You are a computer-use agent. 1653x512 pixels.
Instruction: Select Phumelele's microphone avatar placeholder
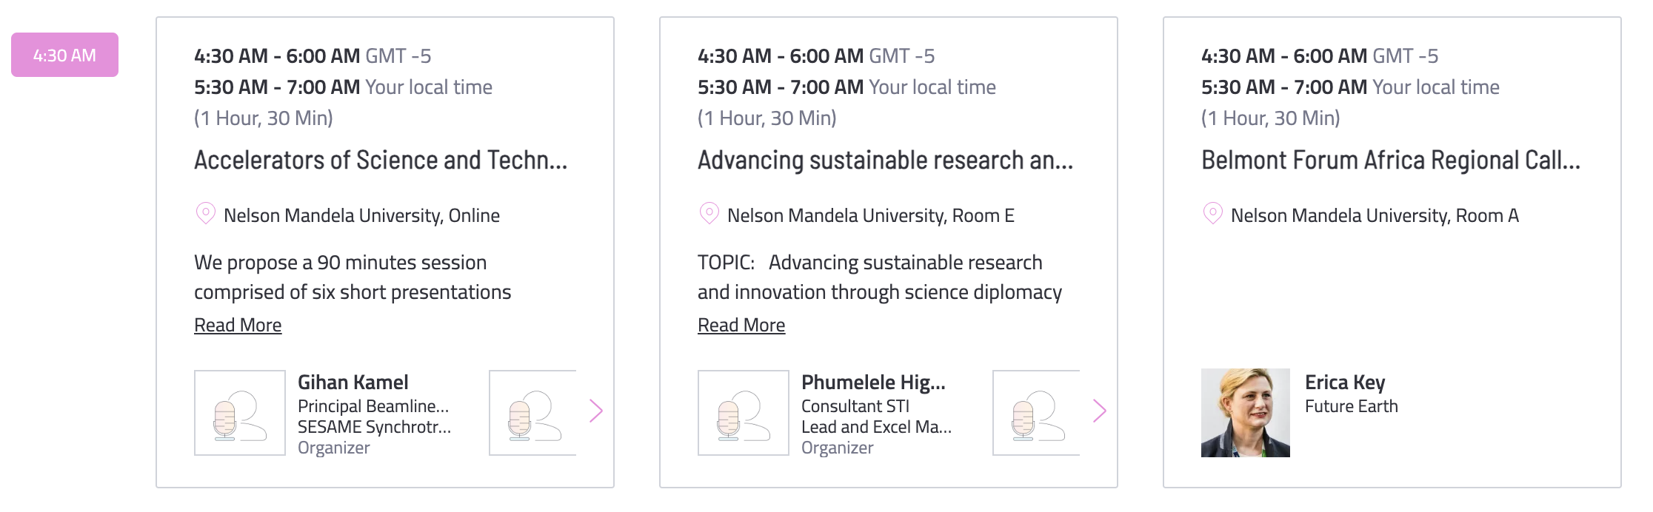(744, 413)
